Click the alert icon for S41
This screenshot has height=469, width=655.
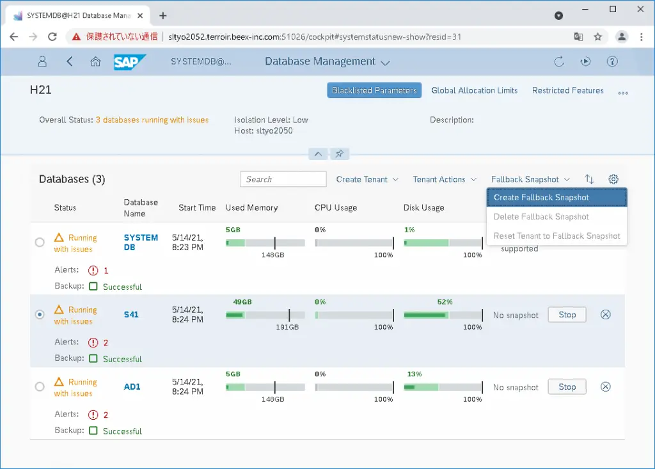[93, 343]
